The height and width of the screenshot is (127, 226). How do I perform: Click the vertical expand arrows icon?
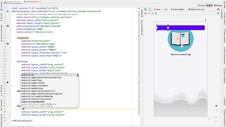[152, 13]
